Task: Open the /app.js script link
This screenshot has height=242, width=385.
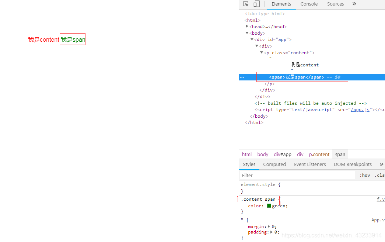Action: [360, 110]
